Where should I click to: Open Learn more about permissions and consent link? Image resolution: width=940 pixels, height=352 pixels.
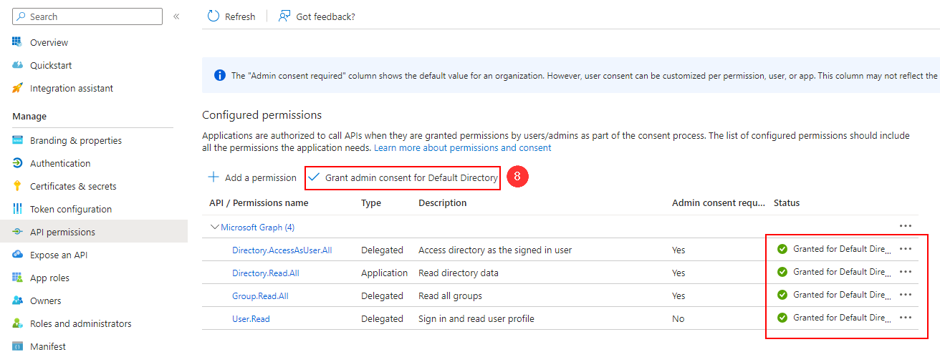click(462, 147)
